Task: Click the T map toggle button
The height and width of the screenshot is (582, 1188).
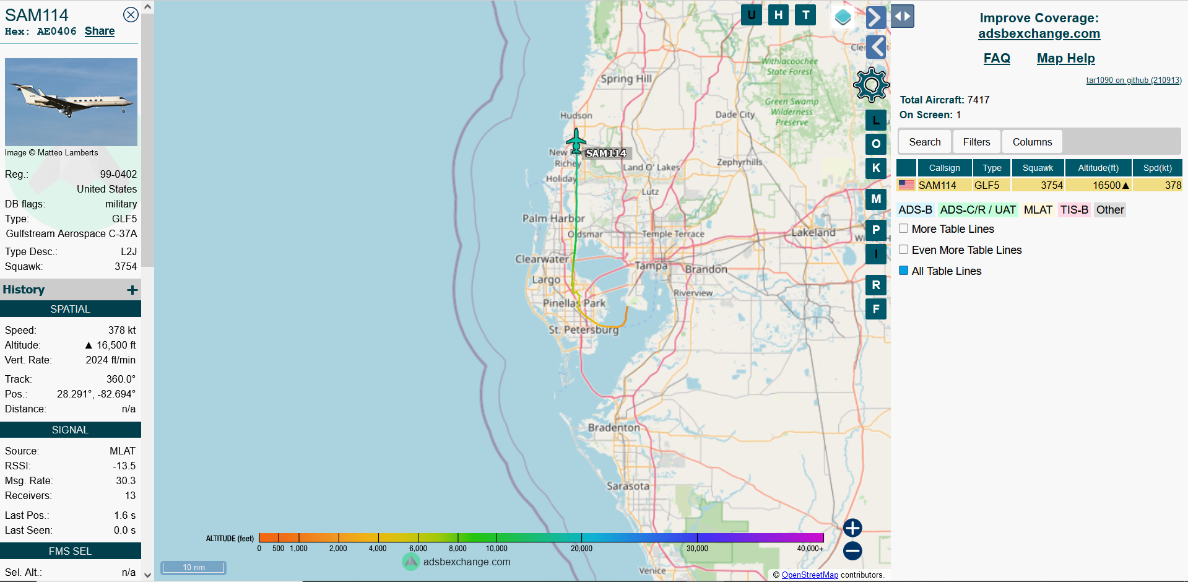Action: tap(805, 15)
